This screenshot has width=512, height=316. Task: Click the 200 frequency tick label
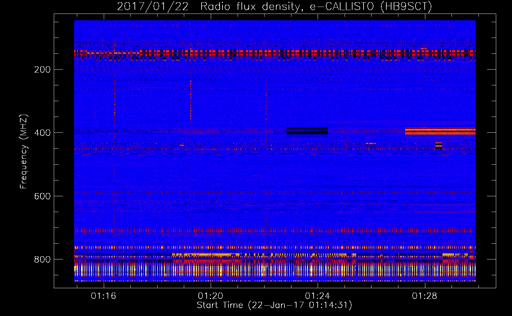(42, 70)
